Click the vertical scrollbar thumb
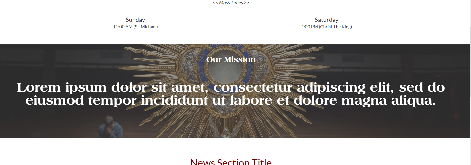 470,61
